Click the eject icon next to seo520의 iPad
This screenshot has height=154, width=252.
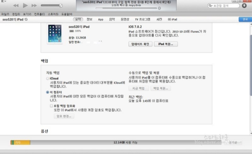pyautogui.click(x=26, y=19)
